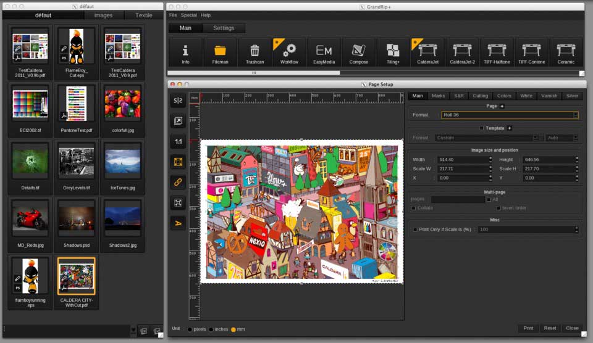Viewport: 593px width, 343px height.
Task: Open the Help menu
Action: (x=206, y=15)
